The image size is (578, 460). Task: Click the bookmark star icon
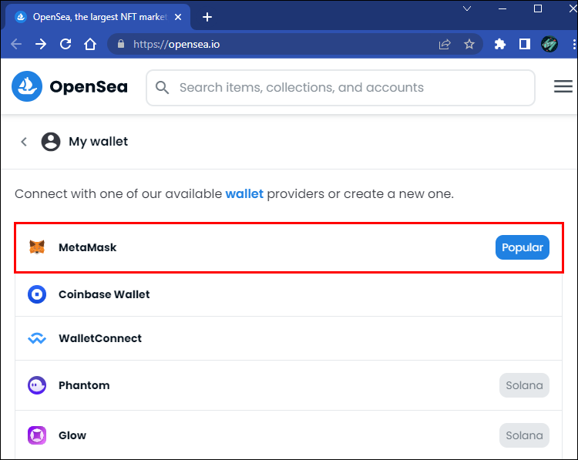[469, 45]
